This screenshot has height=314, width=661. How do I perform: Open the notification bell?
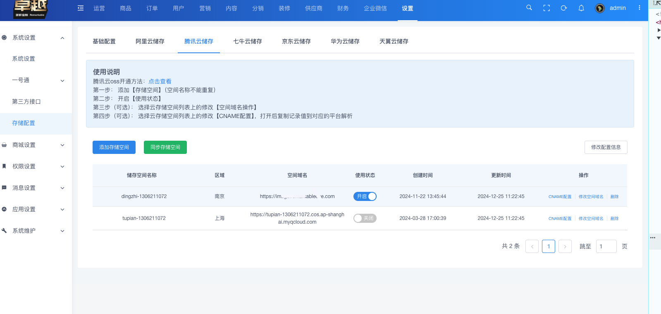581,8
